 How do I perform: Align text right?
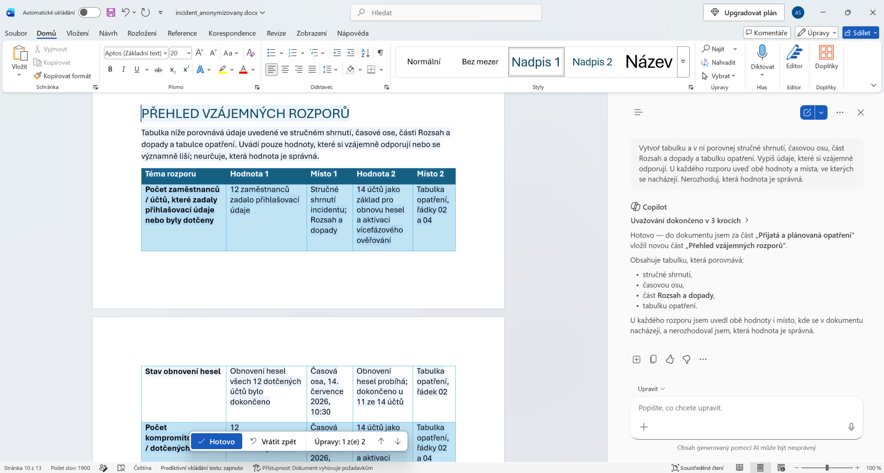click(299, 69)
